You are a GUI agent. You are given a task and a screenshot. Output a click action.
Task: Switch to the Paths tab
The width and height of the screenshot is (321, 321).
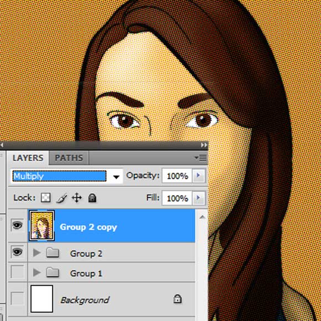pos(69,158)
